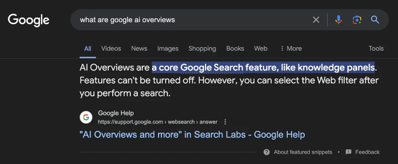Click the Google Help favicon icon

click(x=86, y=117)
